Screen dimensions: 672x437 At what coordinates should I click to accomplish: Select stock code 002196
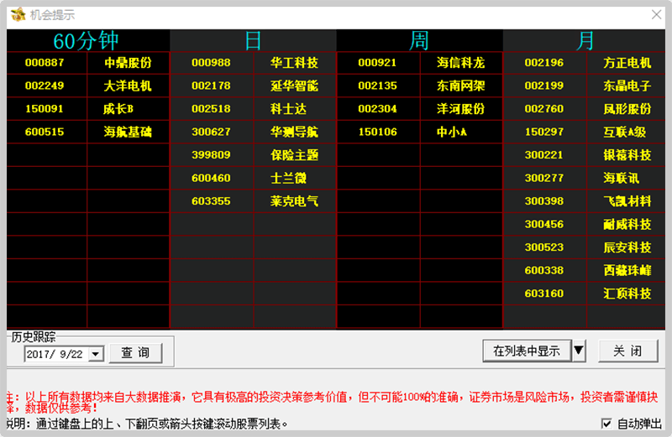tap(544, 63)
